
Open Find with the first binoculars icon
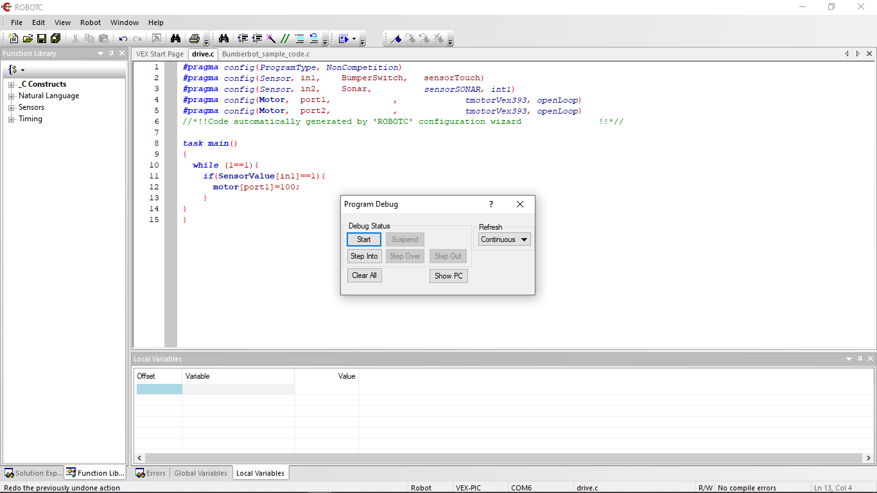click(x=175, y=39)
